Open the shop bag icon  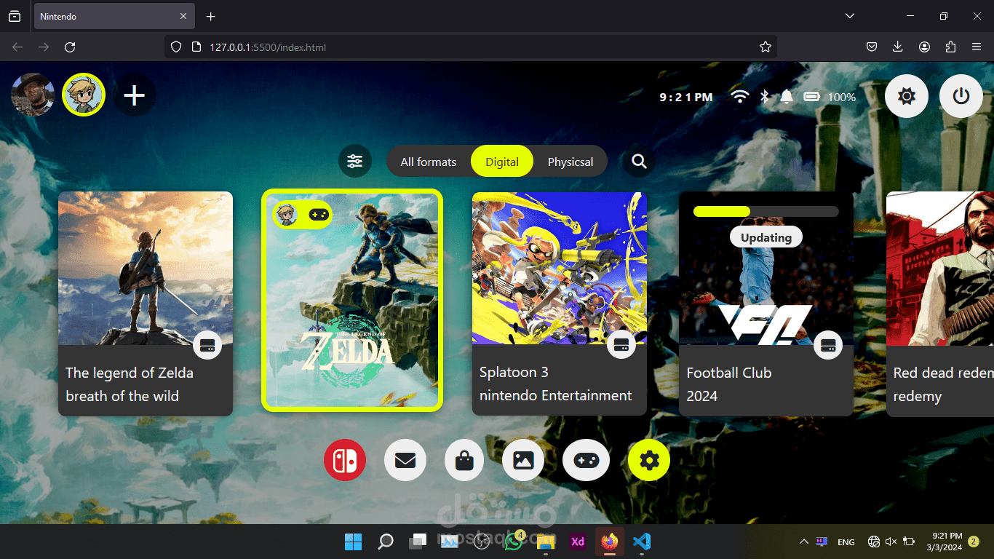click(464, 460)
